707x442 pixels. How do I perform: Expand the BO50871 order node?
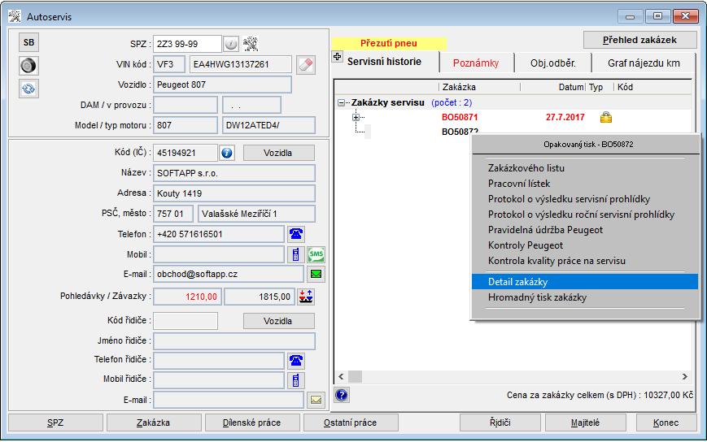pos(356,118)
